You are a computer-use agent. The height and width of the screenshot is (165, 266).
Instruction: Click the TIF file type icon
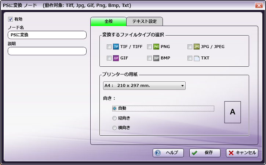click(x=116, y=47)
